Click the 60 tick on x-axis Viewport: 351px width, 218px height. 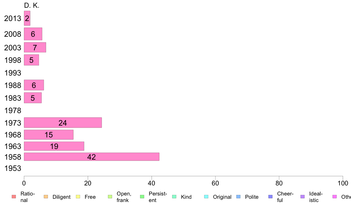coord(215,183)
